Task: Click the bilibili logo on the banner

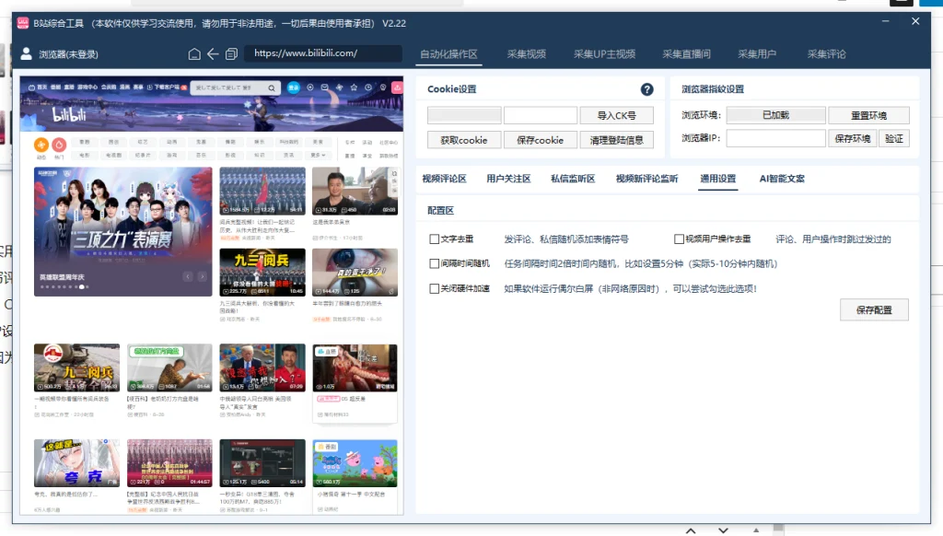Action: click(x=69, y=114)
